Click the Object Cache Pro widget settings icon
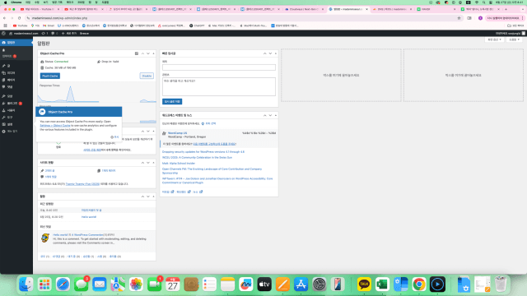The image size is (527, 296). [x=137, y=53]
